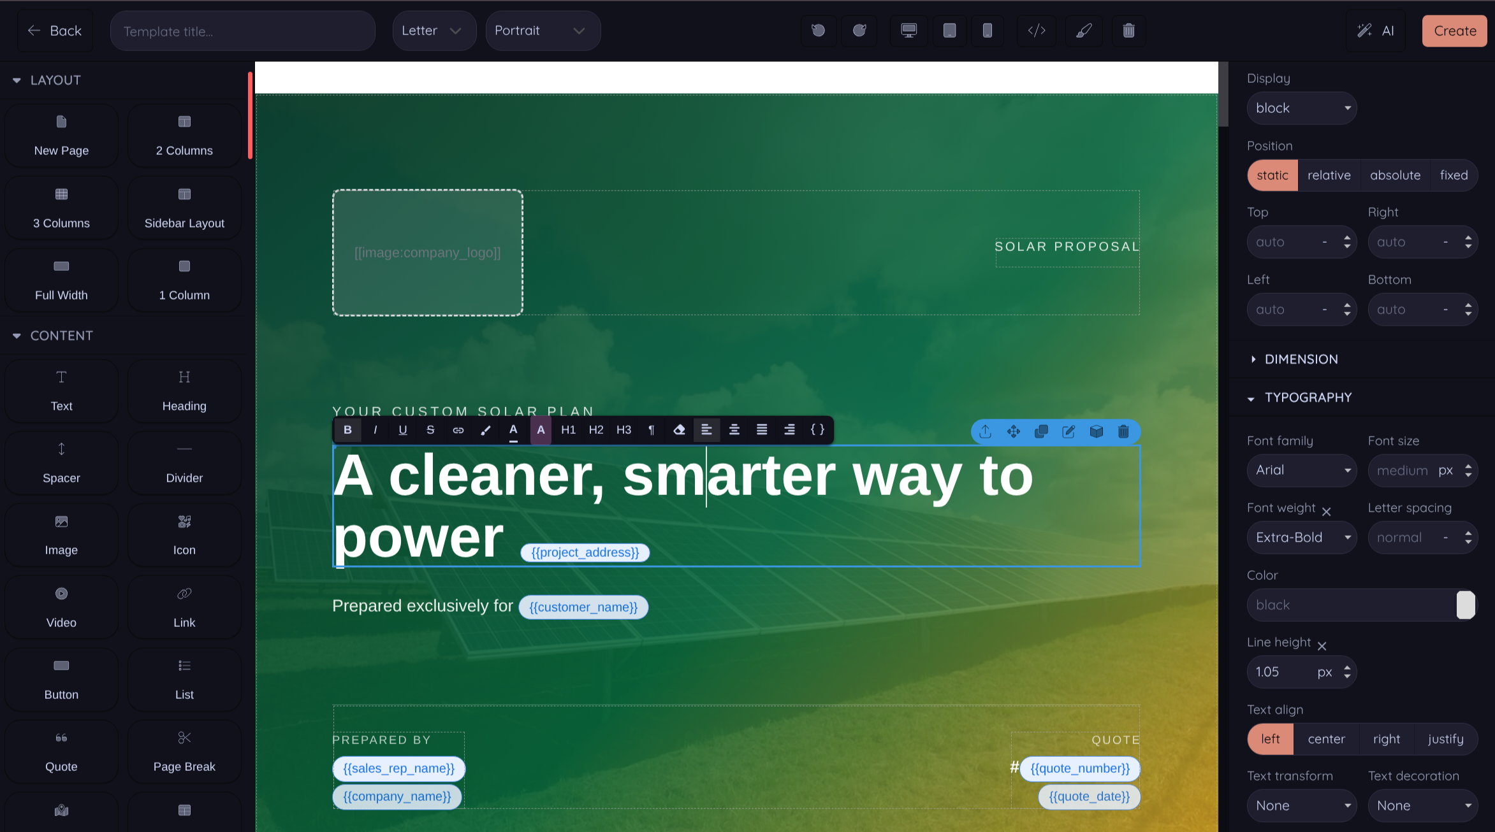The width and height of the screenshot is (1495, 832).
Task: Add a Page Break block
Action: [184, 750]
